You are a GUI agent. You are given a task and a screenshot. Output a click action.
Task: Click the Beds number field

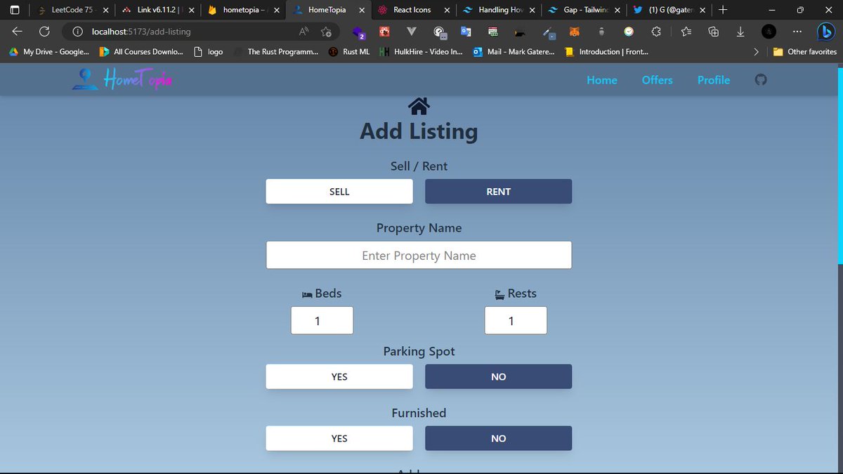pos(322,321)
